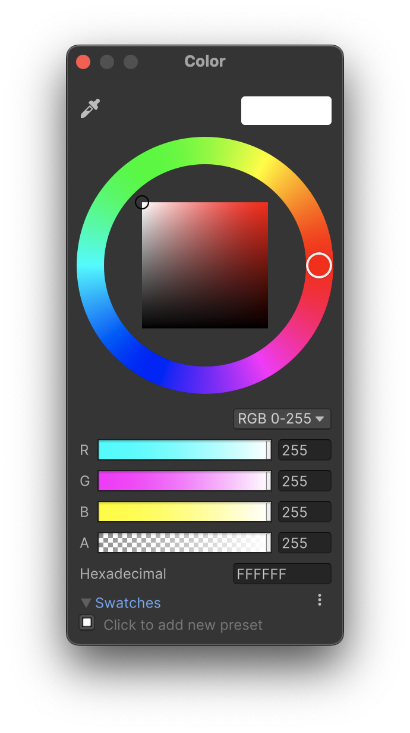Screen dimensions: 410x733
Task: Click the cyan R channel slider
Action: 184,450
